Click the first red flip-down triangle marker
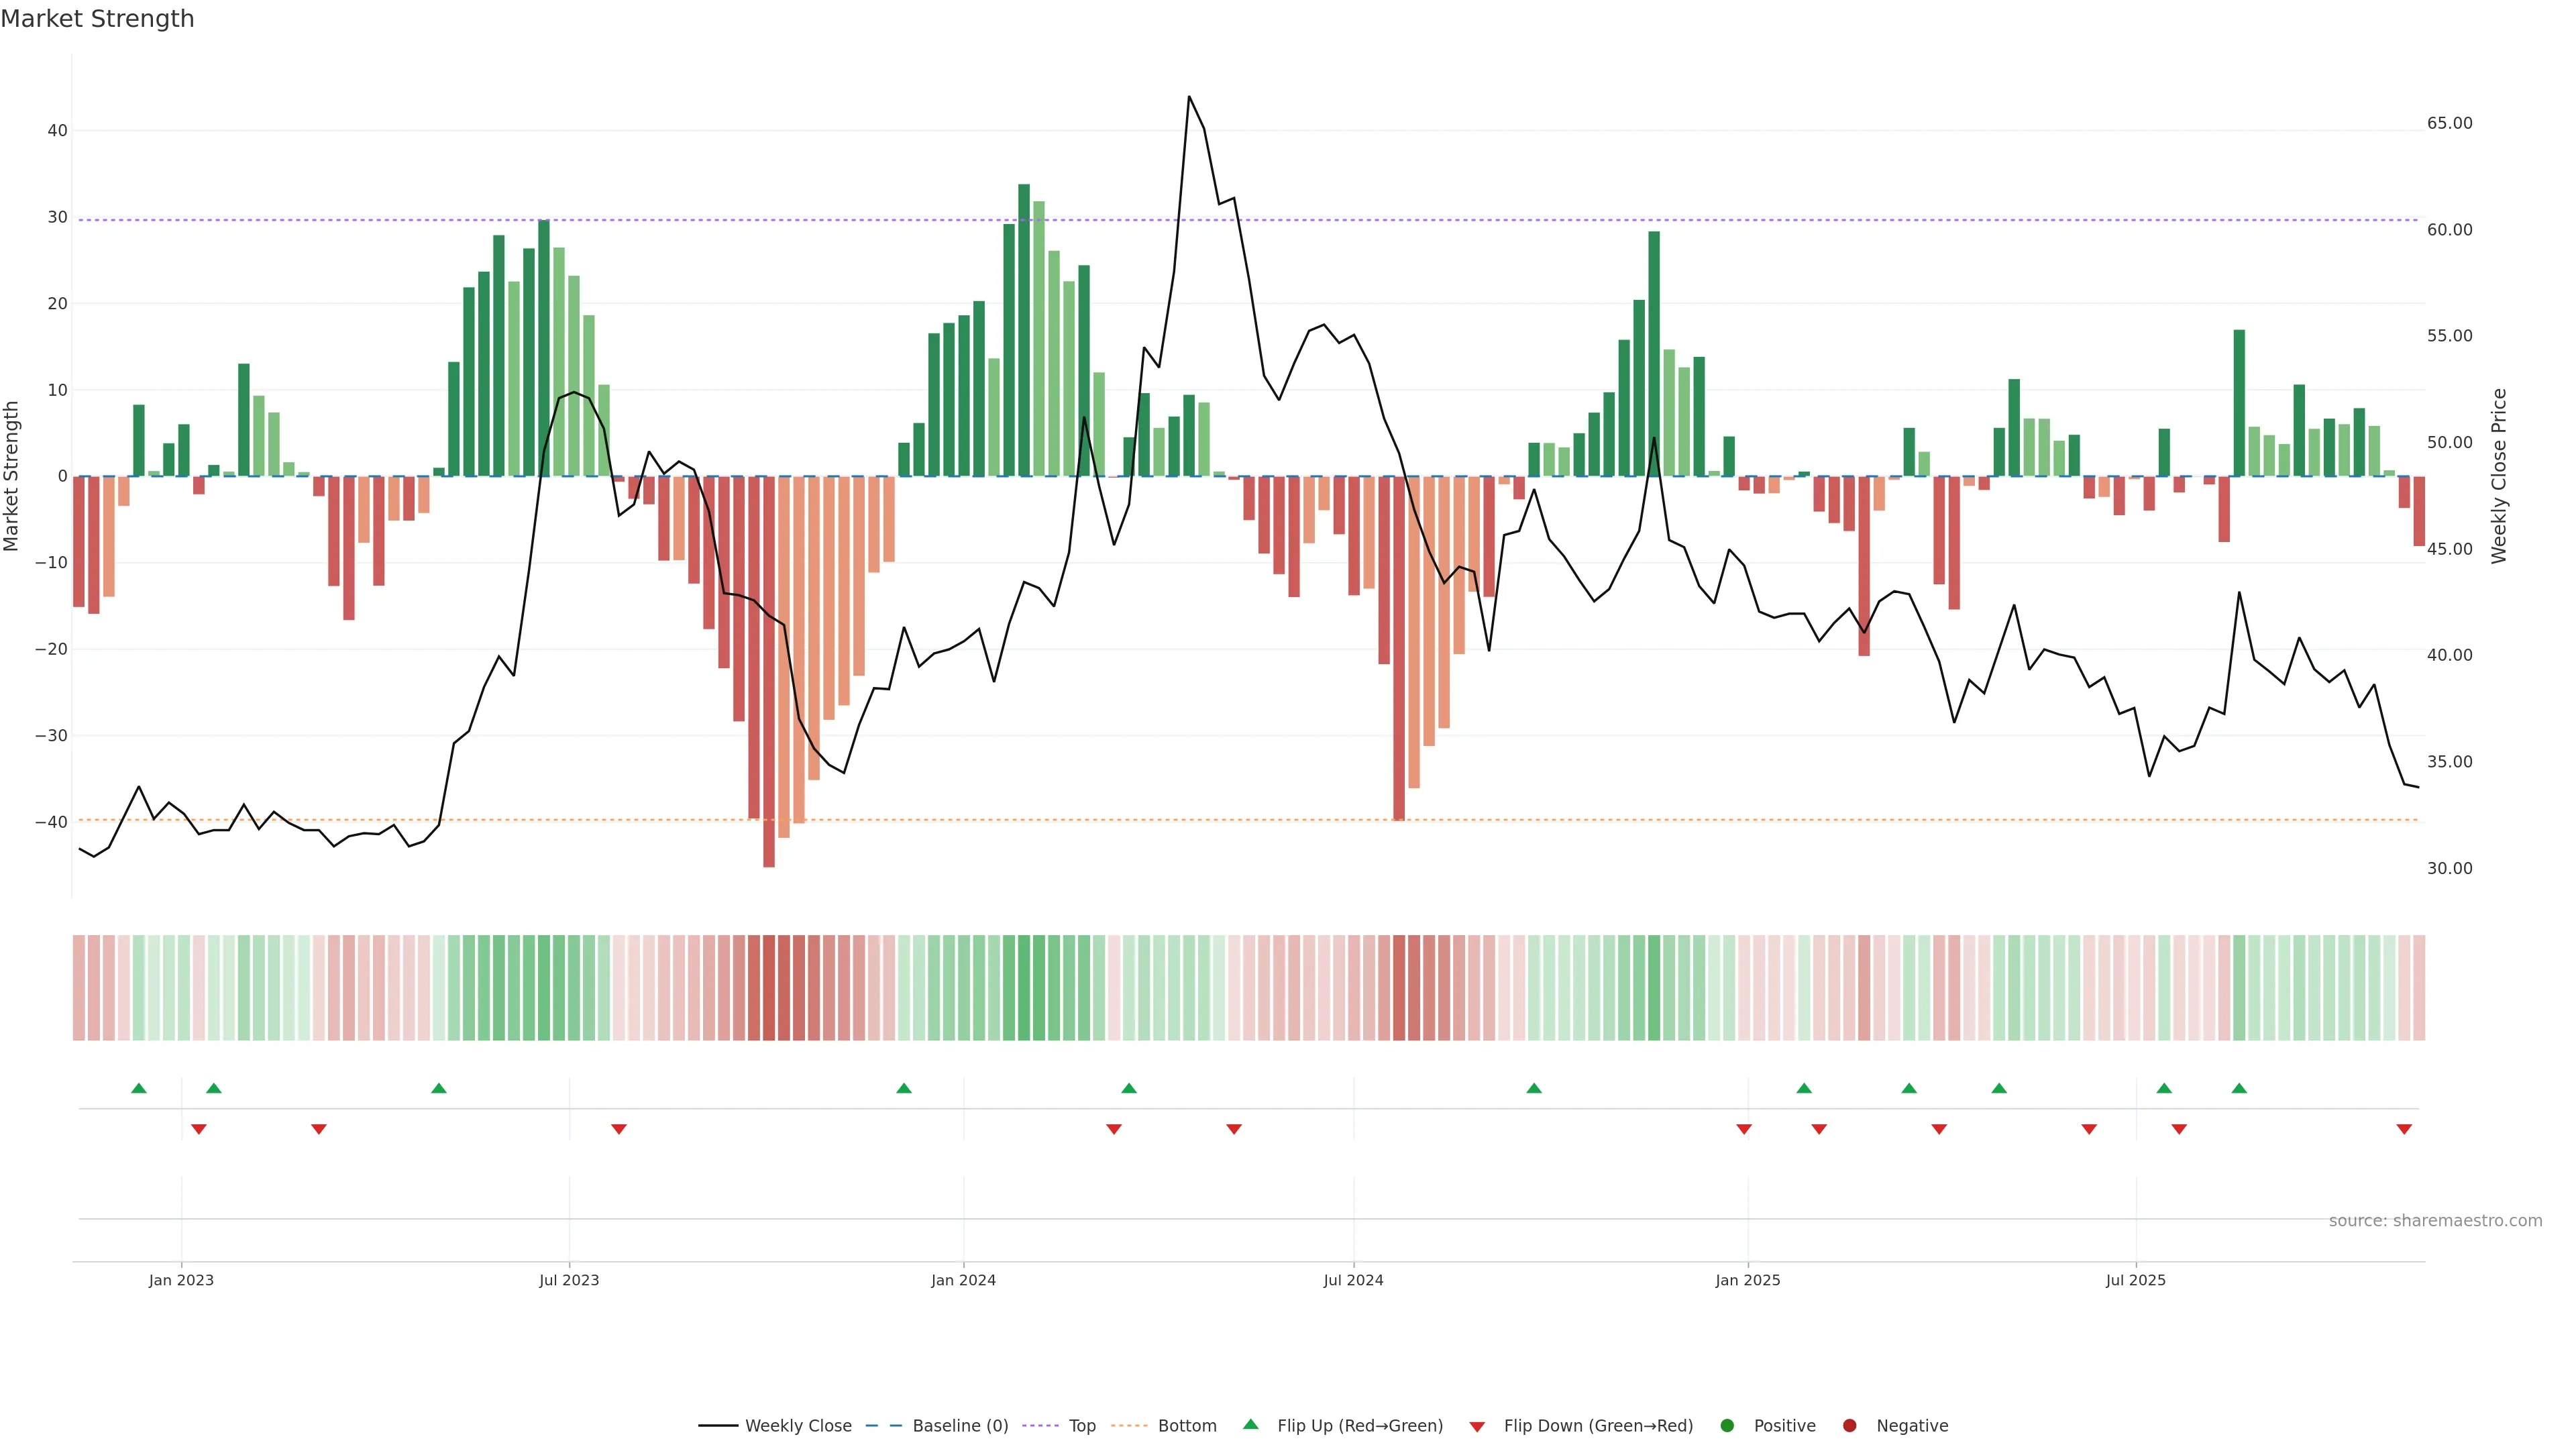The height and width of the screenshot is (1449, 2576). tap(199, 1129)
